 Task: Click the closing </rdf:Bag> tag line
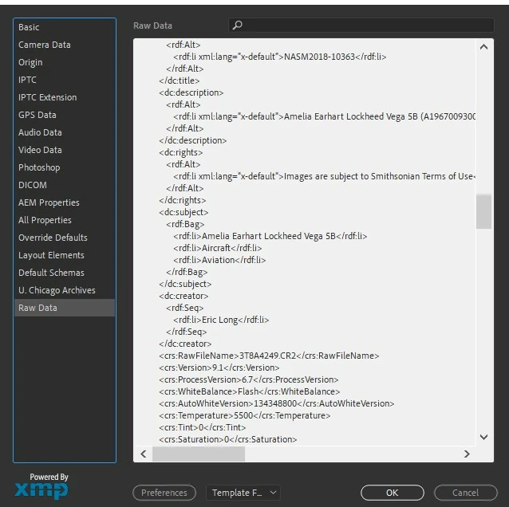187,272
